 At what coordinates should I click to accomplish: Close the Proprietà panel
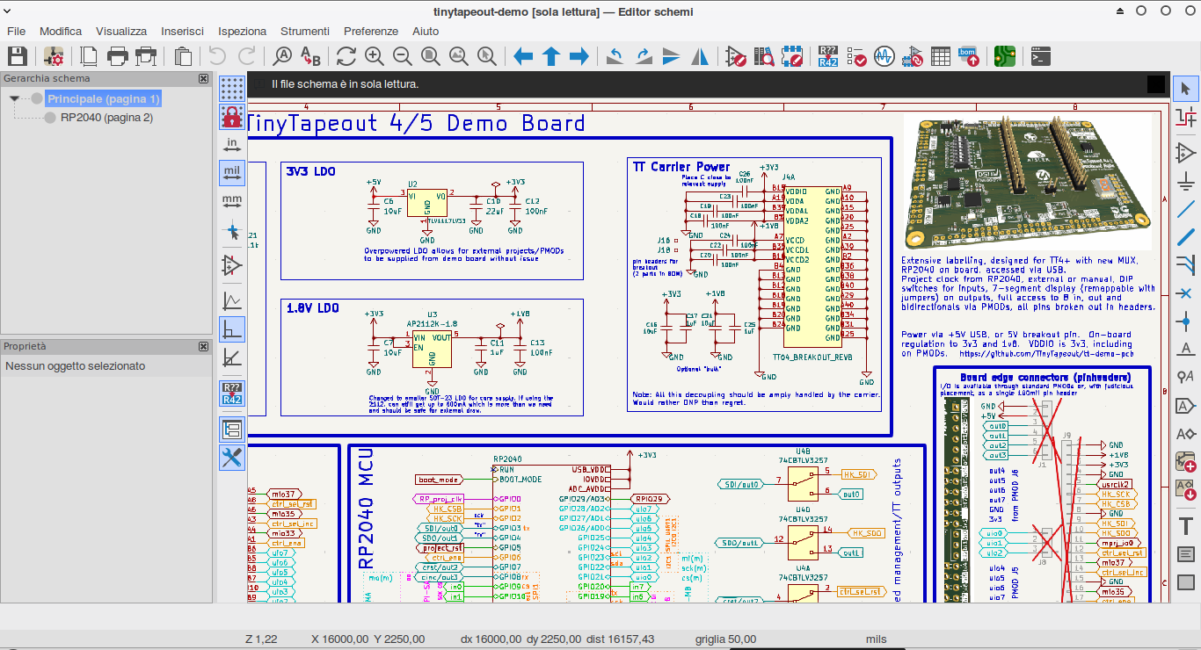[204, 347]
